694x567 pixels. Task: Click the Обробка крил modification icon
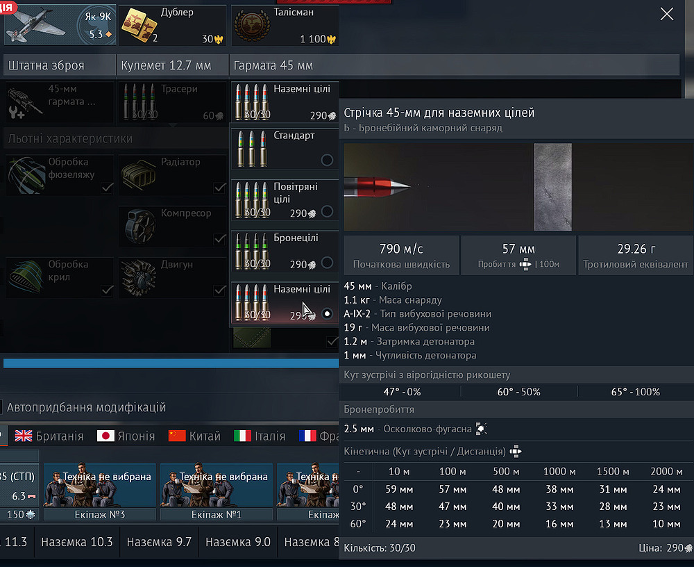(26, 277)
